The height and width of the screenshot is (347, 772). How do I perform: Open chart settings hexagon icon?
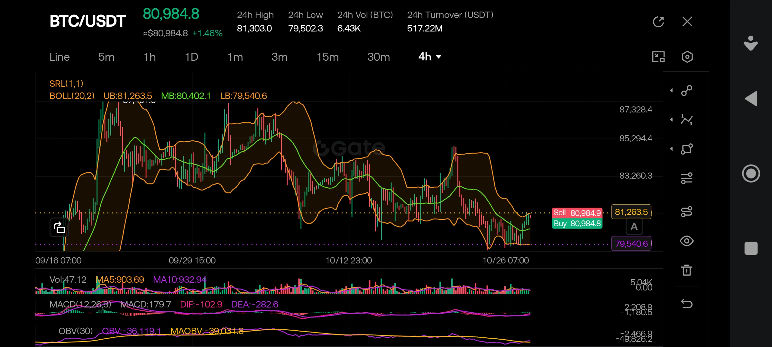687,57
